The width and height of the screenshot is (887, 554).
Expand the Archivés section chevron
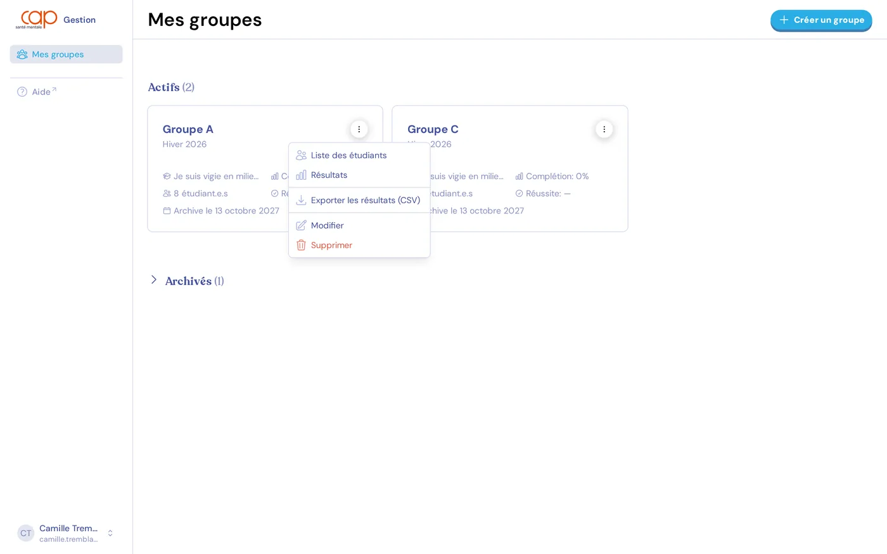153,280
